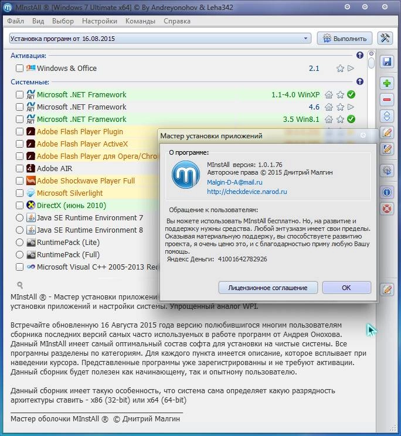This screenshot has height=436, width=401.
Task: Click the star icon for Windows & Office
Action: pyautogui.click(x=340, y=69)
